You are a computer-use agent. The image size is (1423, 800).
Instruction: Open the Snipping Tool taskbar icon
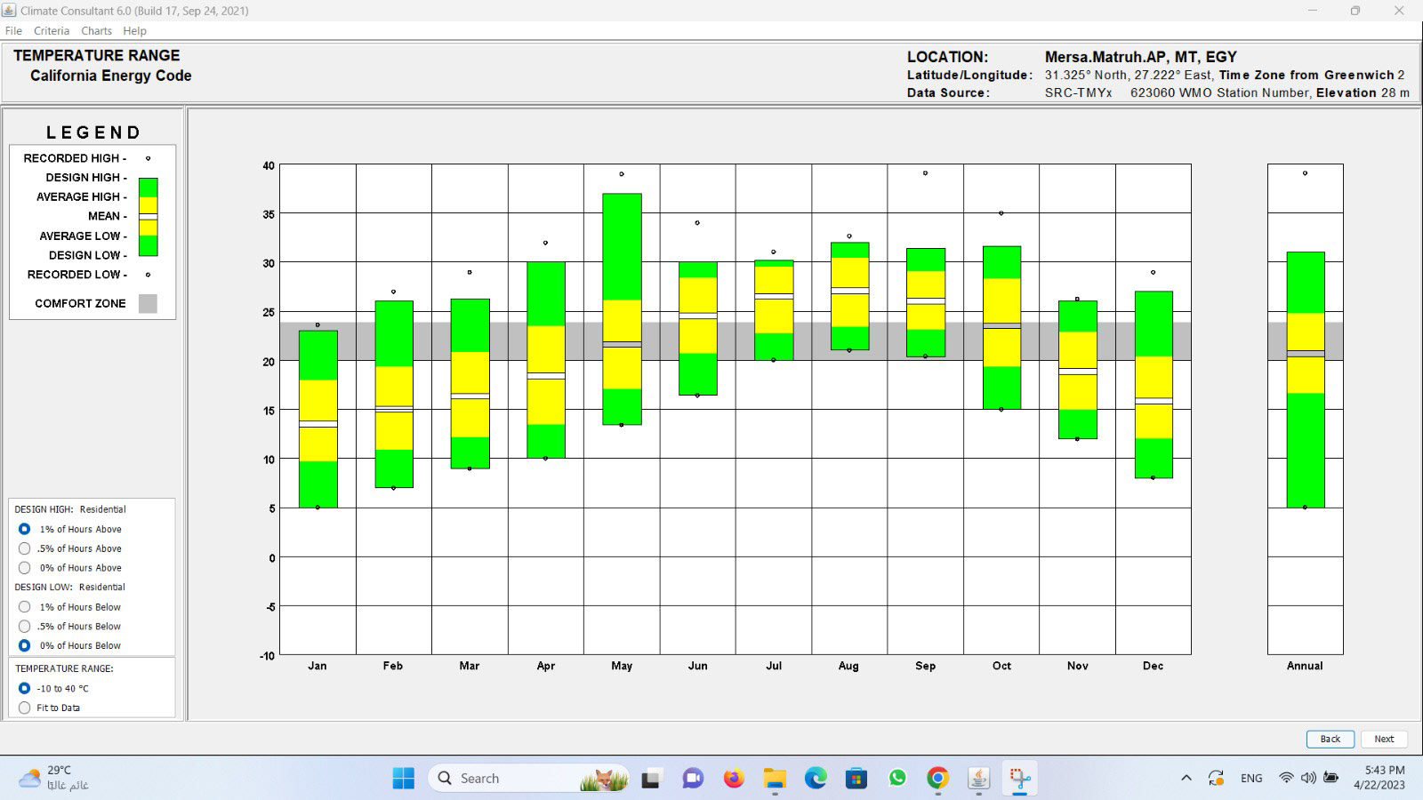(1019, 779)
